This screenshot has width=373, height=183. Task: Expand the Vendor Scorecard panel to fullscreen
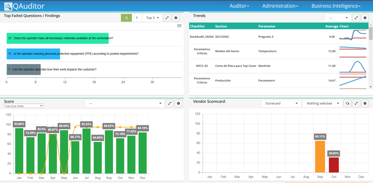[x=356, y=103]
